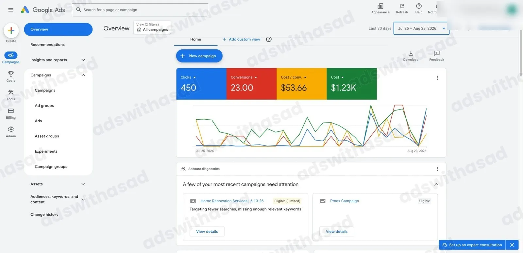
Task: Download the overview report
Action: (411, 56)
